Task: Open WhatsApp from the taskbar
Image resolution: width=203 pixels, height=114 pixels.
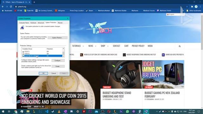Action: 128,111
